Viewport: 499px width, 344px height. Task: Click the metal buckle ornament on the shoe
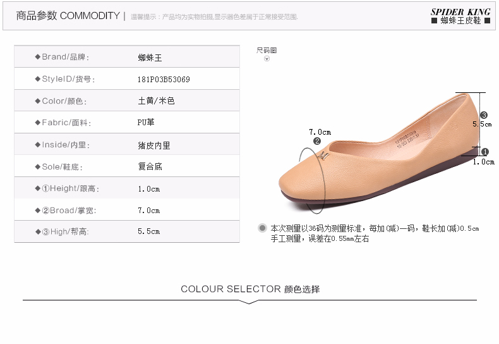pos(323,156)
